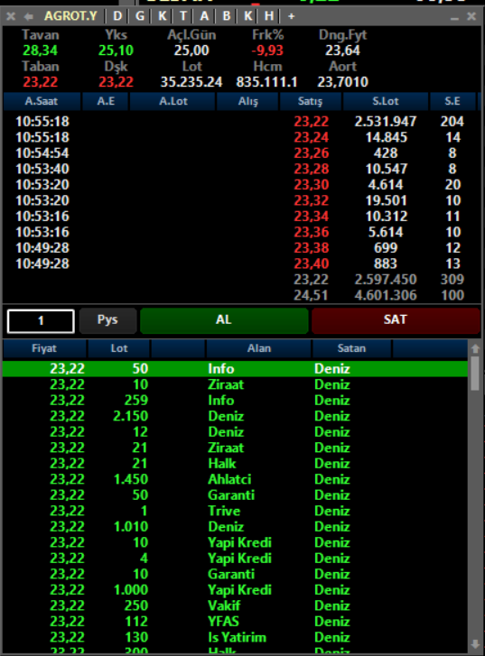Click the lot quantity input field
The width and height of the screenshot is (485, 656).
click(x=41, y=321)
